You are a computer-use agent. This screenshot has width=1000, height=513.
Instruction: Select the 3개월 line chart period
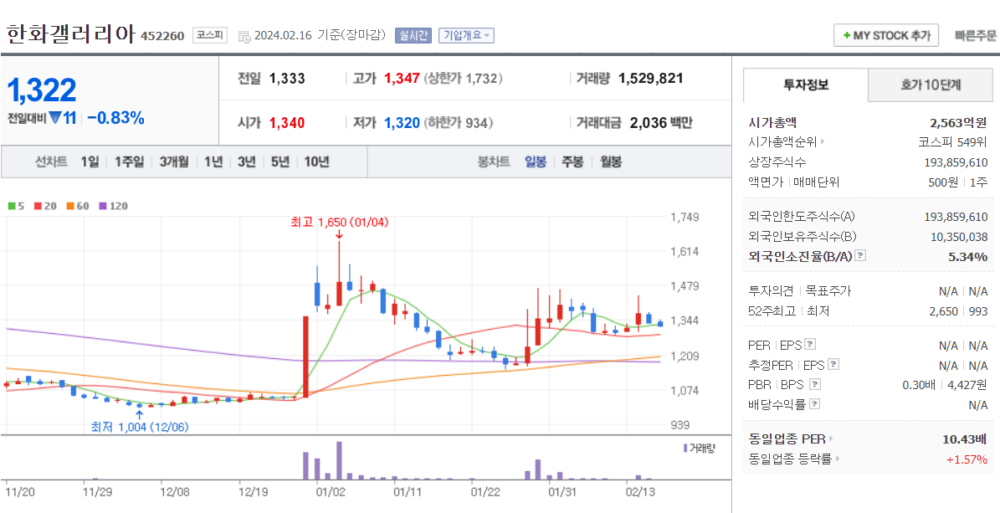click(174, 162)
